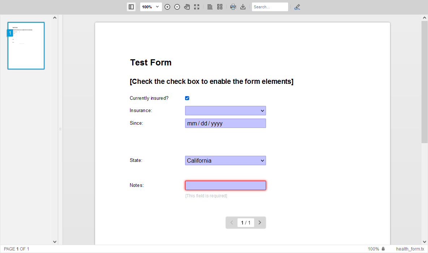
Task: Click the Search input field
Action: (270, 7)
